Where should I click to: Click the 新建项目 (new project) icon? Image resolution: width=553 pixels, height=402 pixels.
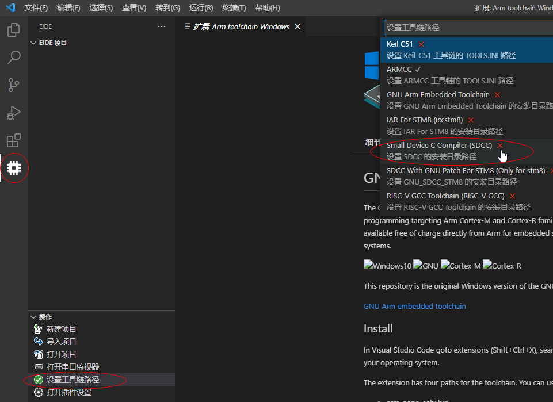pos(39,328)
